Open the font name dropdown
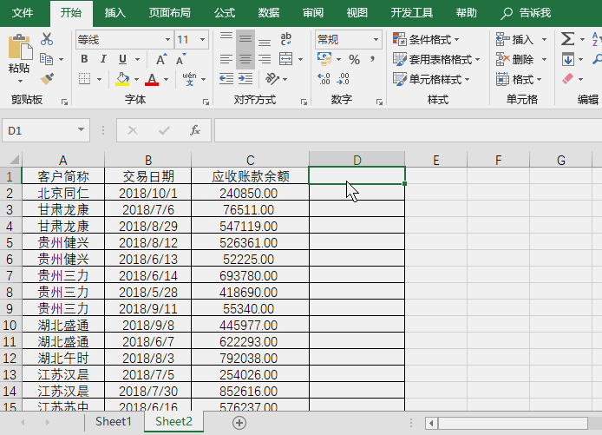 [167, 40]
